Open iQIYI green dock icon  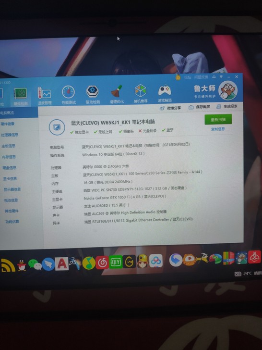pyautogui.click(x=116, y=262)
